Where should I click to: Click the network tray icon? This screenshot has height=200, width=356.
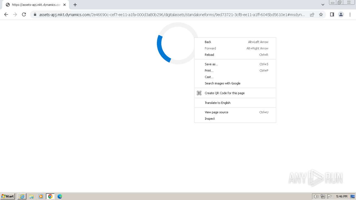[323, 196]
